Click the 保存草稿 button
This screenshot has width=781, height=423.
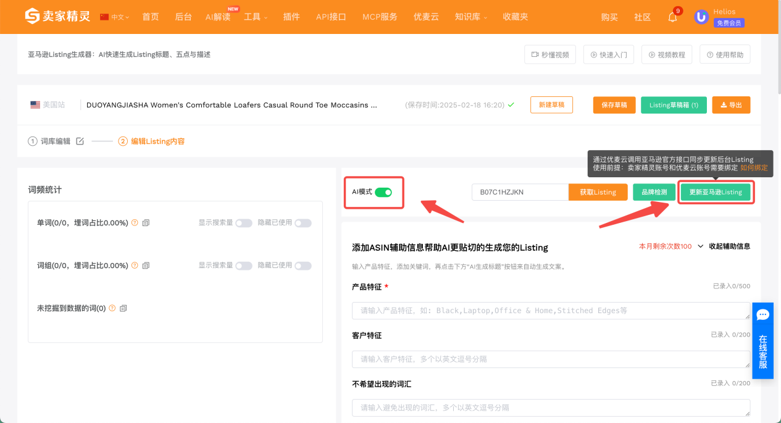pos(614,105)
